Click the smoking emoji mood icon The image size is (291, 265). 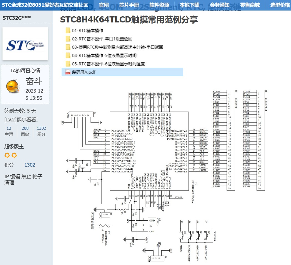[x=13, y=86]
